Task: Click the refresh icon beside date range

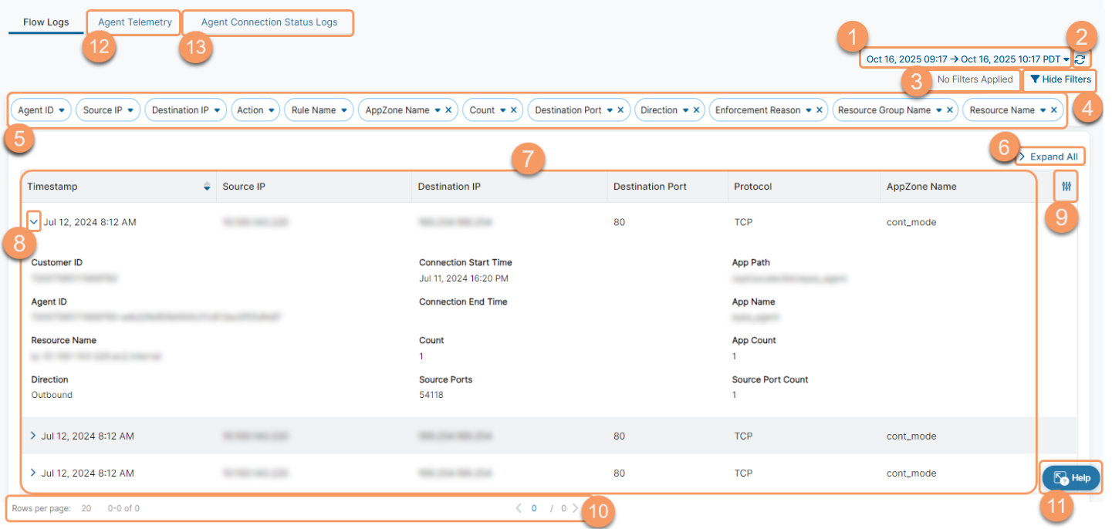Action: click(x=1080, y=59)
